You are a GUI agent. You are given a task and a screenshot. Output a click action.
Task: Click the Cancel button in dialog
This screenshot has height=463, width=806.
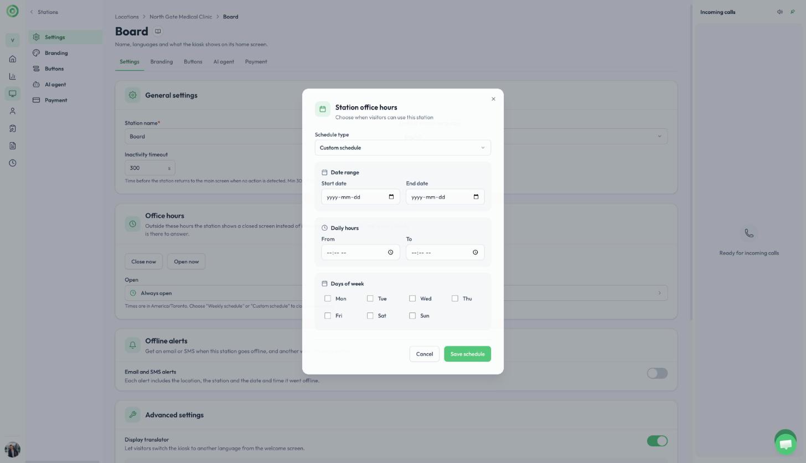[425, 354]
